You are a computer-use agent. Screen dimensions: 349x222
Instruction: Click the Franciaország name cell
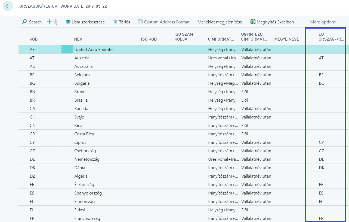87,218
